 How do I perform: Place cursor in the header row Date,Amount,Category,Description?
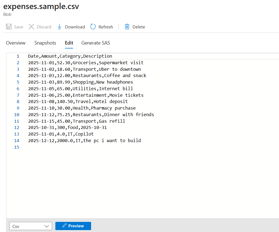click(70, 56)
